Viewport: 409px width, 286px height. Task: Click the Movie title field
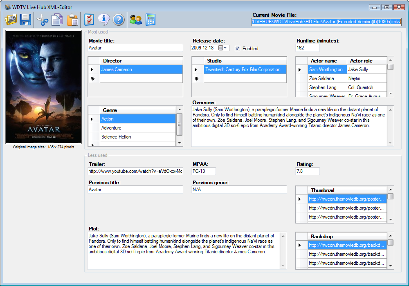coord(135,48)
